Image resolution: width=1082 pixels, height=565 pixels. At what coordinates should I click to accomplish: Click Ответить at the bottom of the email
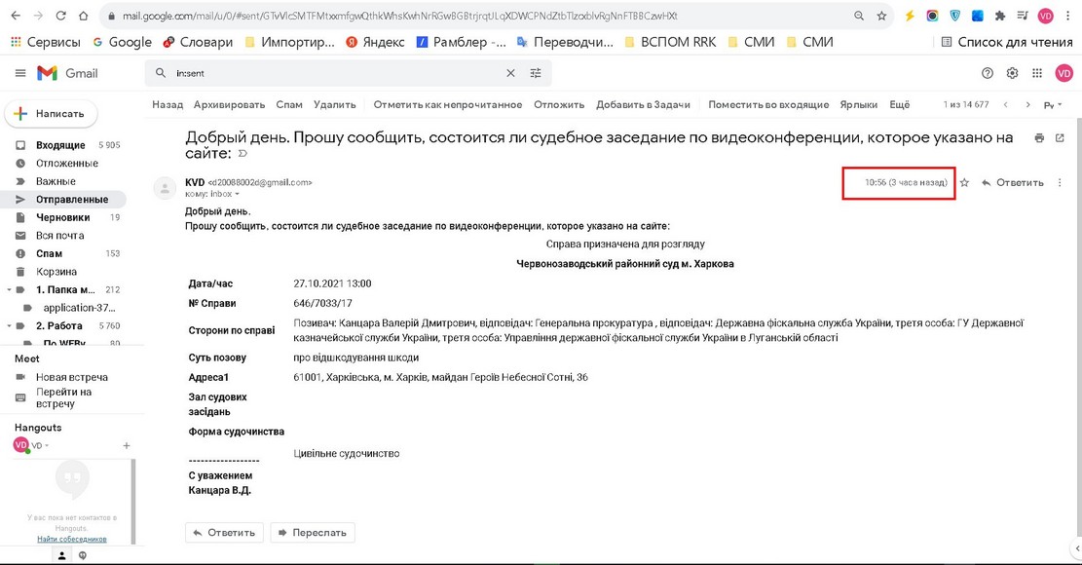tap(224, 533)
